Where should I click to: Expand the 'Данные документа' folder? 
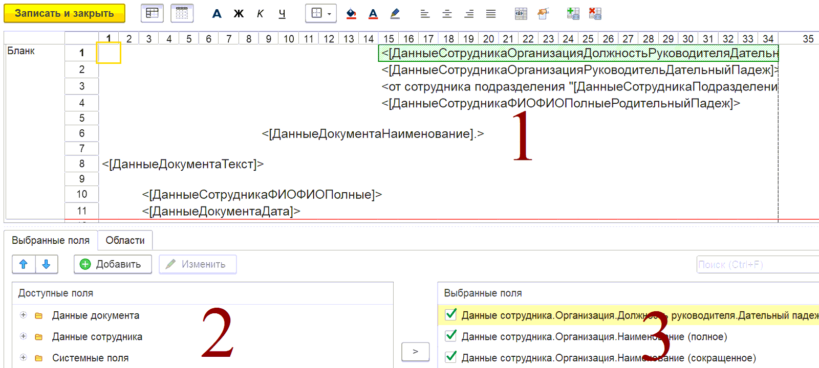(23, 315)
